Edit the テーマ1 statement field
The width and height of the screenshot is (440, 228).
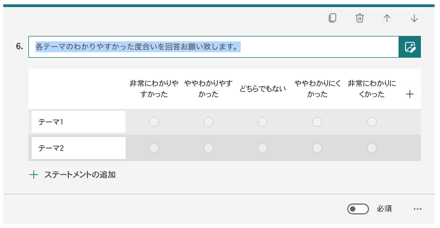[79, 122]
